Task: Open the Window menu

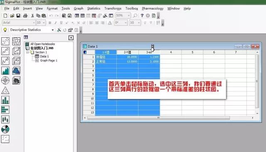Action: (173, 8)
